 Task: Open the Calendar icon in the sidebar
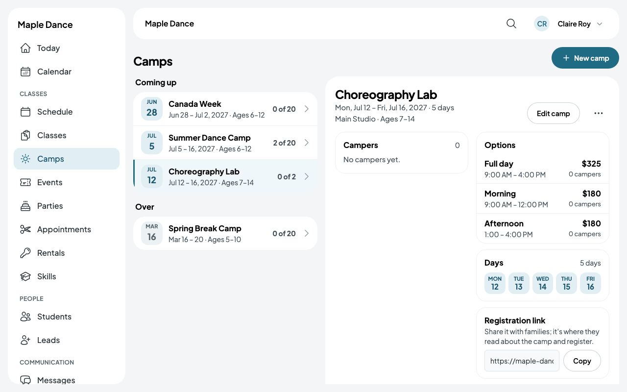[x=25, y=72]
